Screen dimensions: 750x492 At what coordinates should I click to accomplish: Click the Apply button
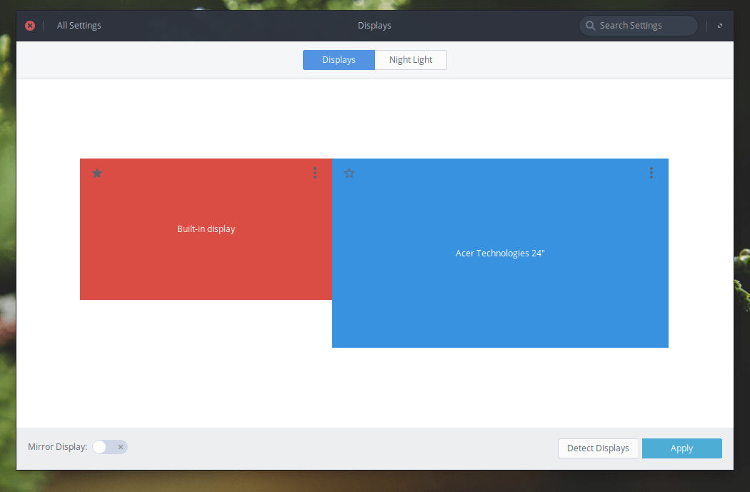click(x=681, y=448)
